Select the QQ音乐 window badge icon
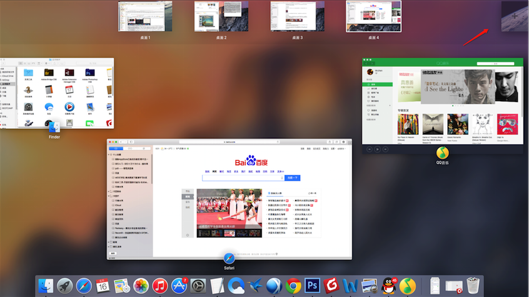This screenshot has width=529, height=297. (x=442, y=153)
